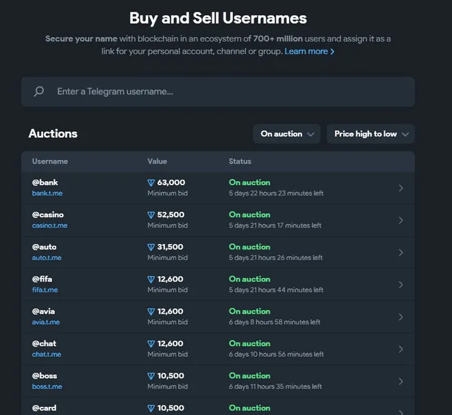The image size is (452, 415).
Task: Focus the Telegram username search field
Action: 226,92
